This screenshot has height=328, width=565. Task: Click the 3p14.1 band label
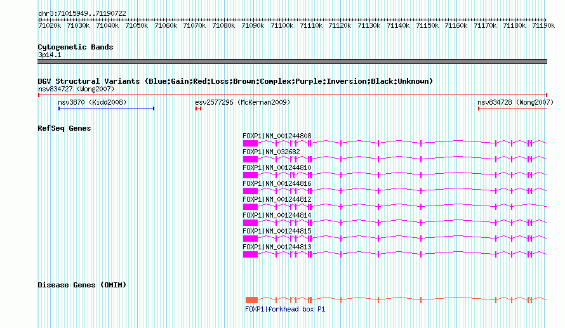point(50,55)
